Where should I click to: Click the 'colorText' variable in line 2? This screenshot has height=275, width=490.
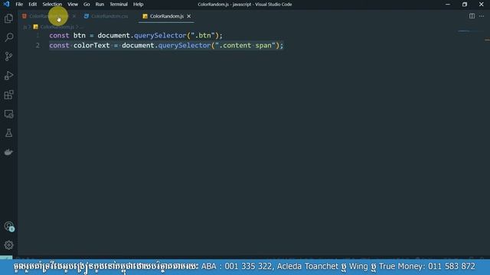(x=92, y=46)
